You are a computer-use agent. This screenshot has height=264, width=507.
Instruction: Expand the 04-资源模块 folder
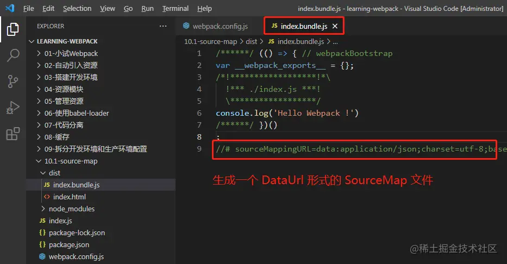click(x=39, y=89)
